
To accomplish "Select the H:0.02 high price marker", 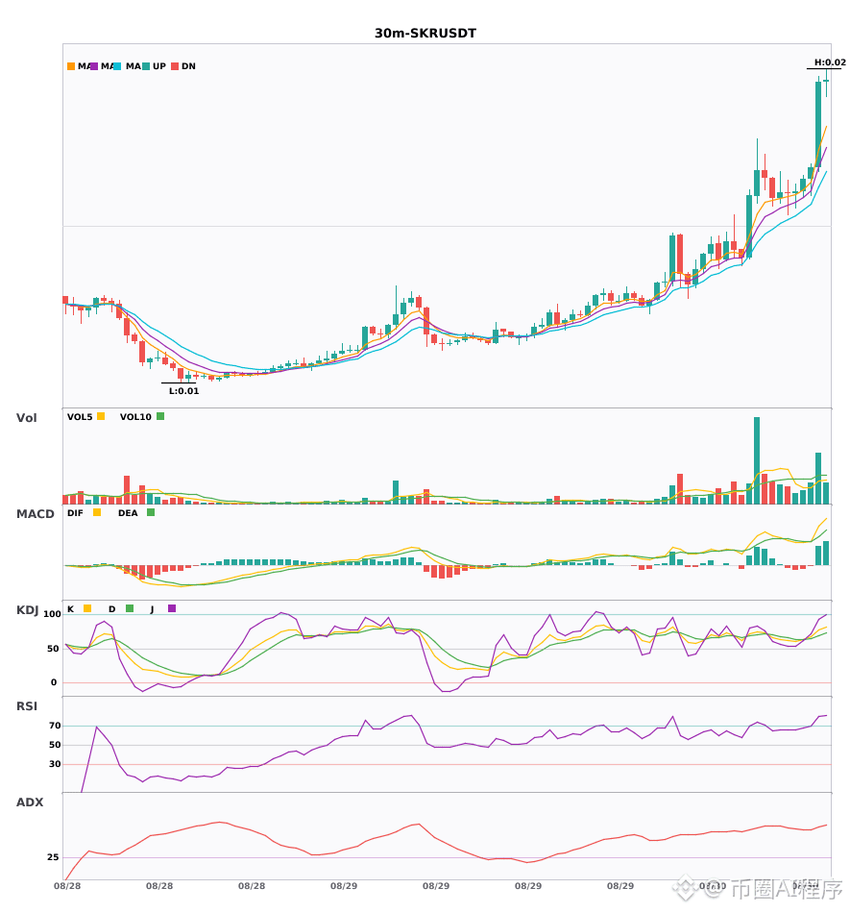I will tap(830, 62).
